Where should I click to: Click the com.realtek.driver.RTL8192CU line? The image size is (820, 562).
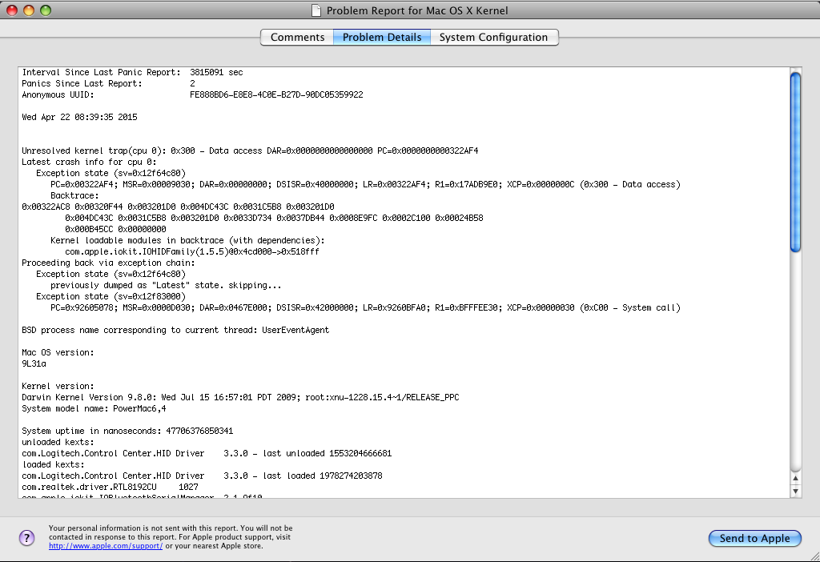(110, 488)
